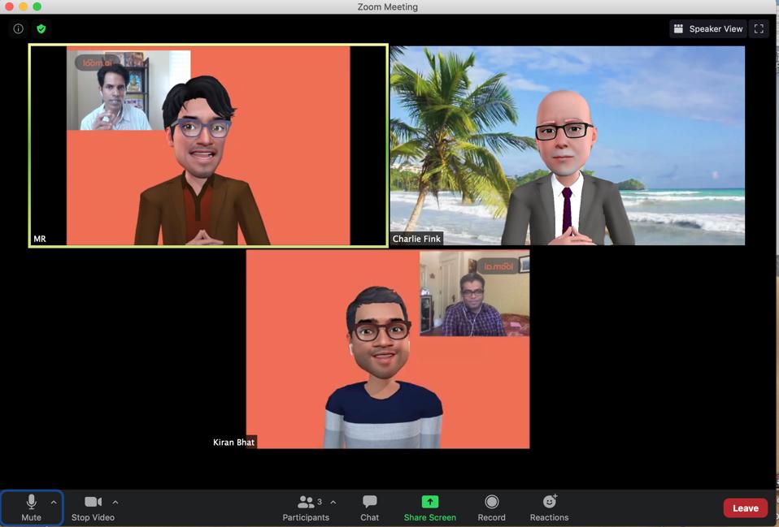Open the Chat panel
The height and width of the screenshot is (527, 779).
[x=369, y=507]
